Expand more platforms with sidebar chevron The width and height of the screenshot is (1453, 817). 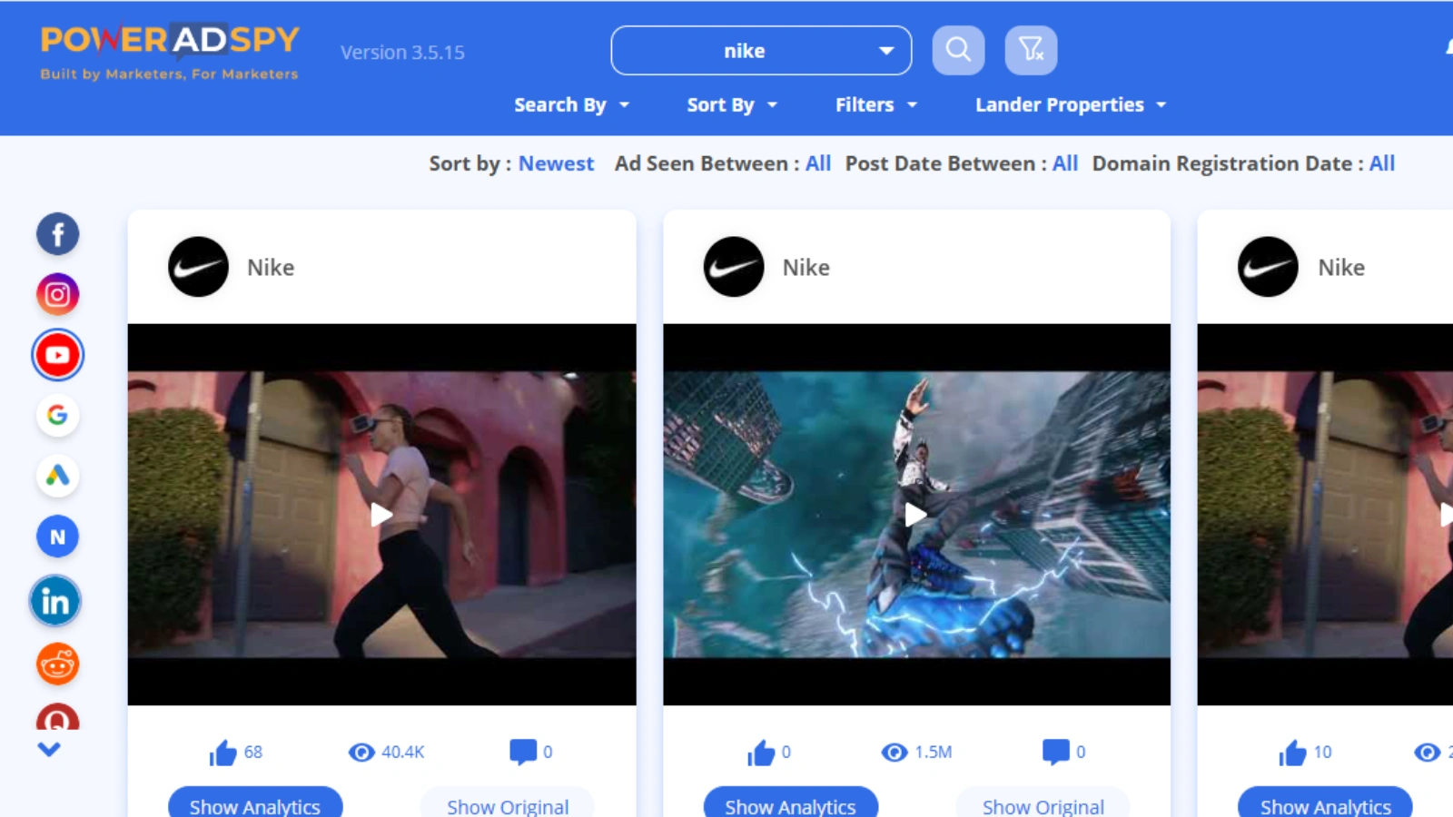(x=49, y=749)
